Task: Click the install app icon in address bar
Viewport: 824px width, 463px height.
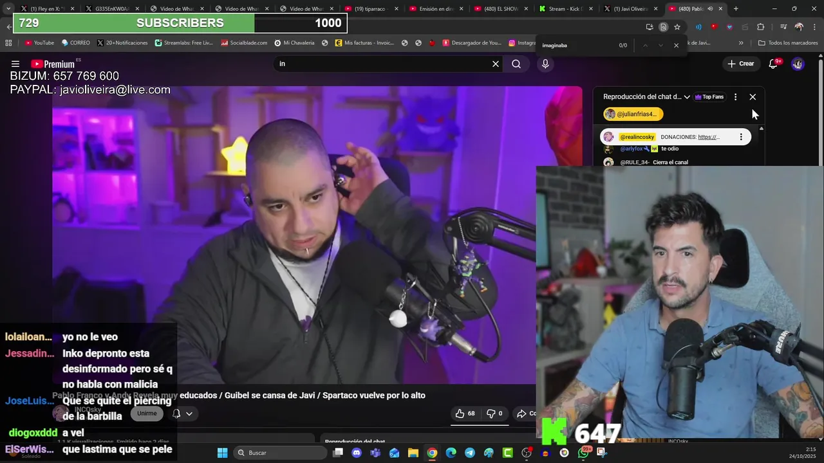Action: click(650, 27)
